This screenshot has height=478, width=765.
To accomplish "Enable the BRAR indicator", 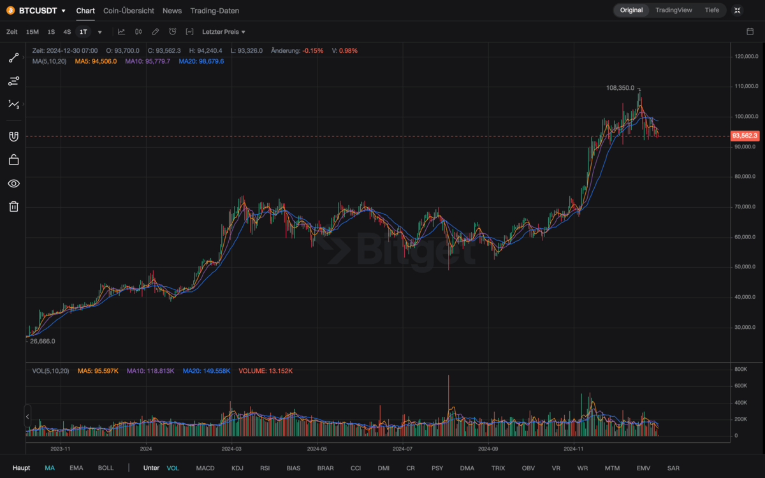I will [x=325, y=468].
